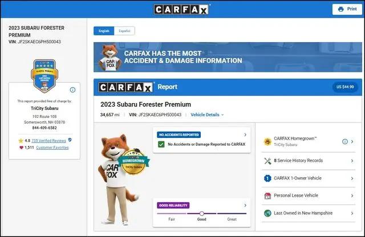
Task: Click the gold star rating icon
Action: [21, 141]
